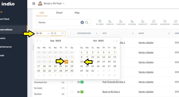Select October 31 in the calendar
This screenshot has width=179, height=97.
click(93, 71)
